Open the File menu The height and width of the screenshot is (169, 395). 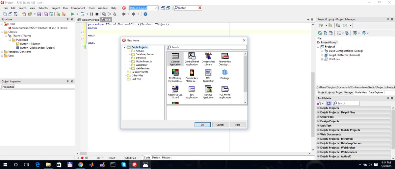[6, 8]
